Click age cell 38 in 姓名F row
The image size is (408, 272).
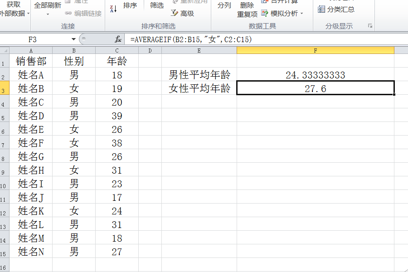[x=117, y=142]
